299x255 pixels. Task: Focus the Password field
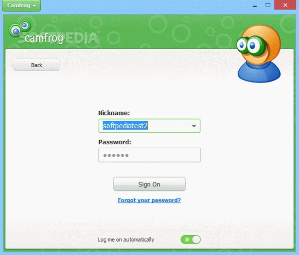point(149,155)
